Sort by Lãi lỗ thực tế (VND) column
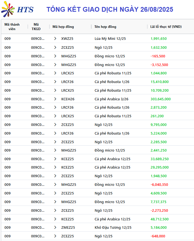This screenshot has height=241, width=194. point(166,27)
